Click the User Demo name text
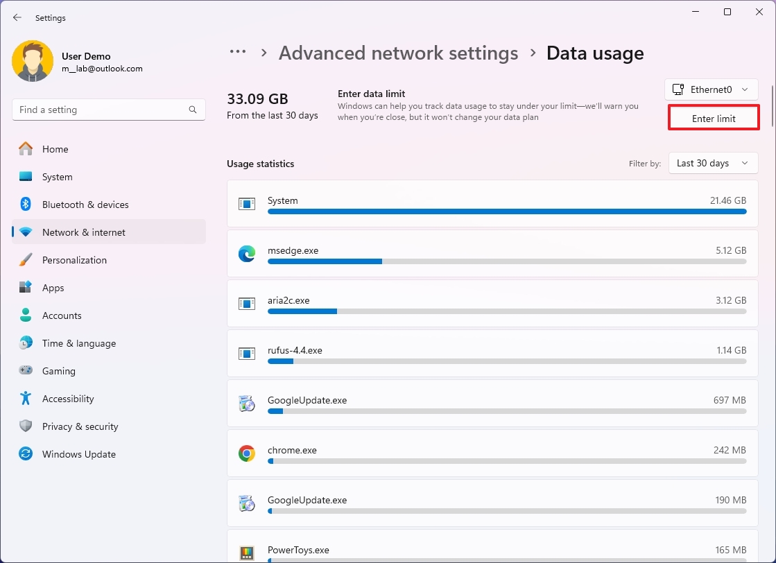Image resolution: width=776 pixels, height=563 pixels. (86, 56)
